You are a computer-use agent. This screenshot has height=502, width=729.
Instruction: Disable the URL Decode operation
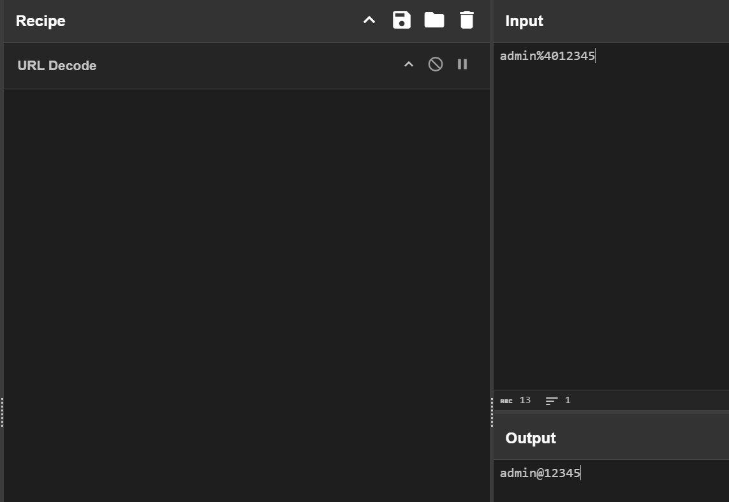[436, 64]
